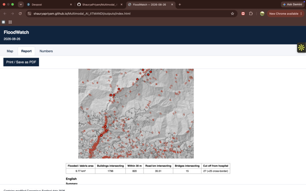306x191 pixels.
Task: Click the 2026-08-26 date in header
Action: point(12,39)
